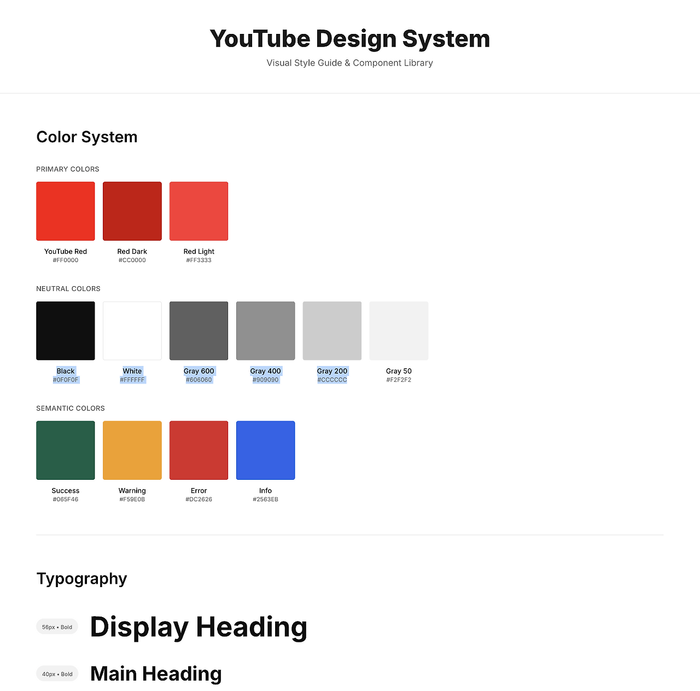This screenshot has height=691, width=700.
Task: Choose the blue Info swatch
Action: 266,450
